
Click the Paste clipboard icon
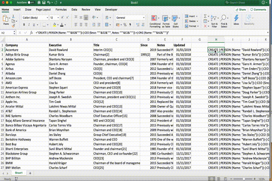pyautogui.click(x=6, y=19)
